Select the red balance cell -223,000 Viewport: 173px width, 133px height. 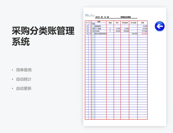[x=142, y=34]
